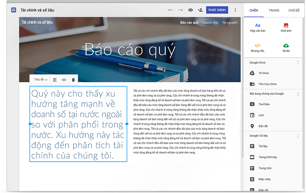Viewport: 306px width, 193px height.
Task: Insert a text box (Hộp văn bản)
Action: point(257,28)
